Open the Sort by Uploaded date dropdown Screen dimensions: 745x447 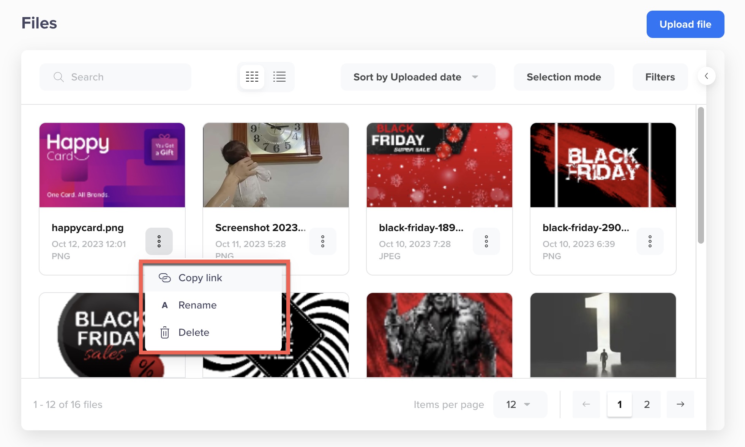(418, 77)
